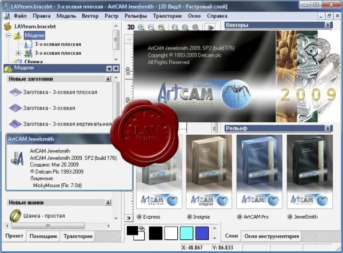Viewport: 343px width, 253px height.
Task: Switch to 3D view with the 3D button
Action: [131, 27]
